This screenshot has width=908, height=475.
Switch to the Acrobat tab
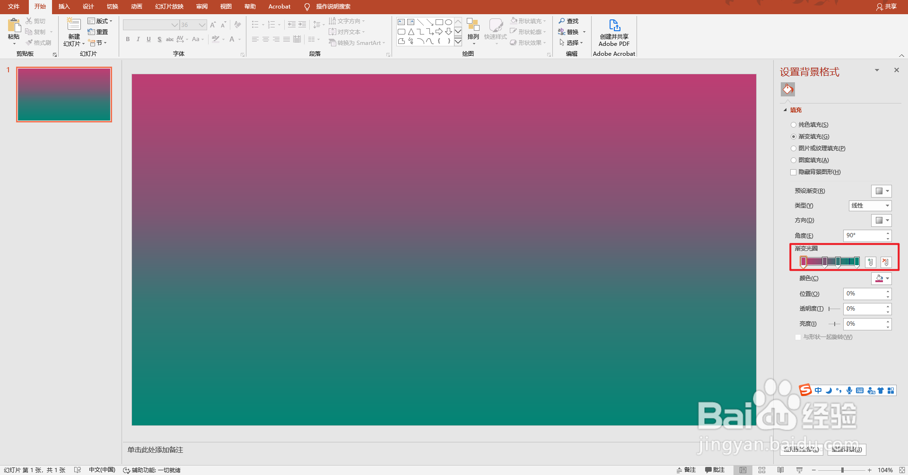pos(279,7)
